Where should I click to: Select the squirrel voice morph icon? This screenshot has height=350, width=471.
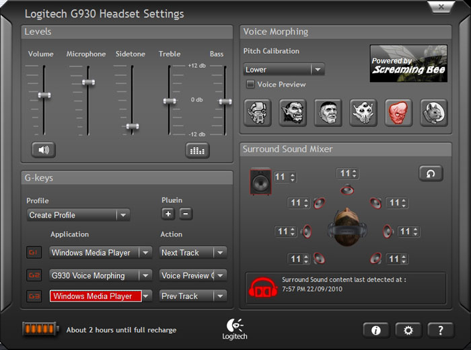434,113
